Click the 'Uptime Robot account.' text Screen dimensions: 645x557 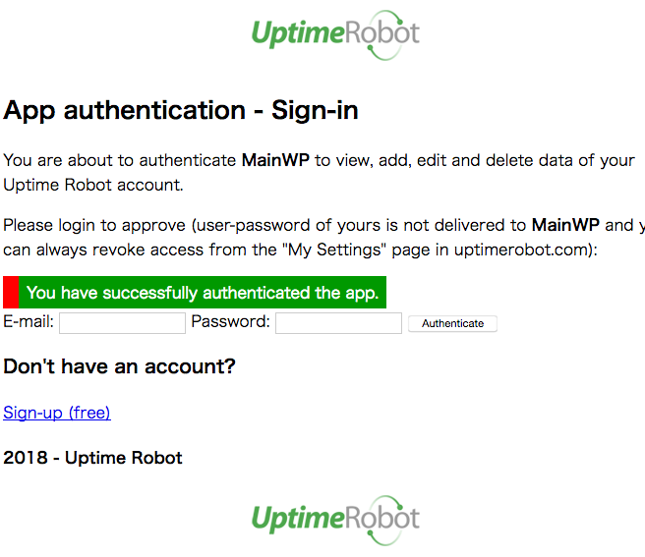pyautogui.click(x=93, y=185)
